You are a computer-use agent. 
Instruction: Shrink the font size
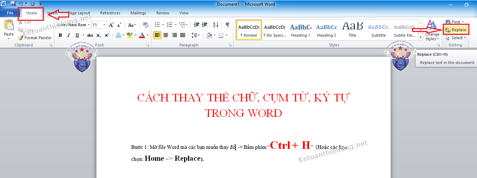coord(119,25)
